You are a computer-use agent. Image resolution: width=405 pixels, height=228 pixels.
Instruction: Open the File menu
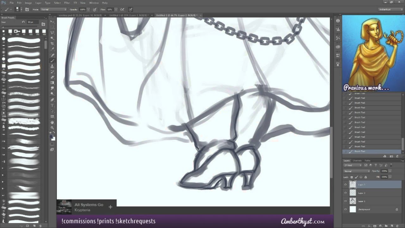coord(11,3)
